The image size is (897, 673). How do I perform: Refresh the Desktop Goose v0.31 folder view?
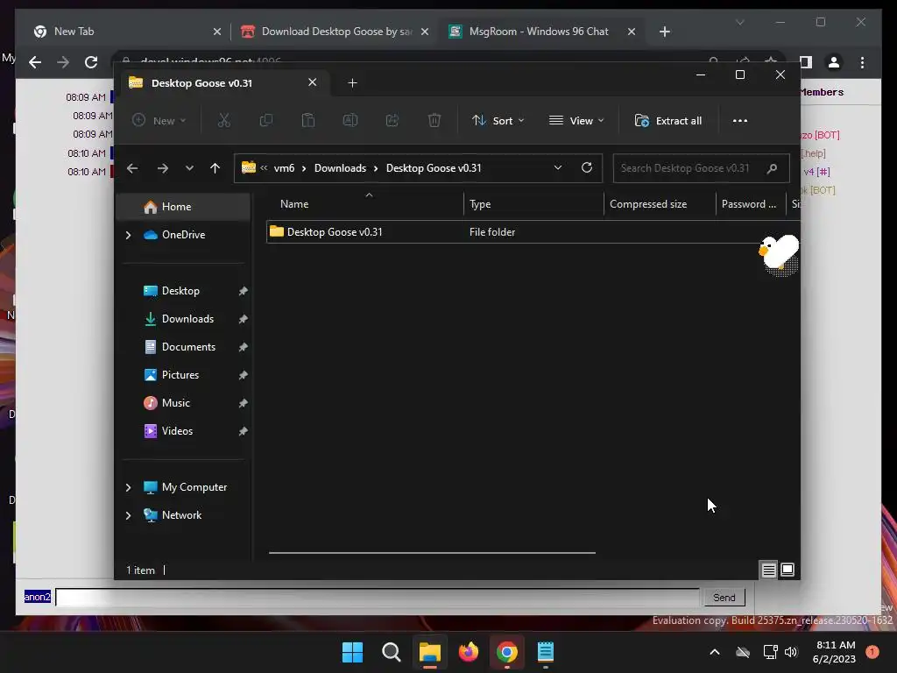coord(586,167)
